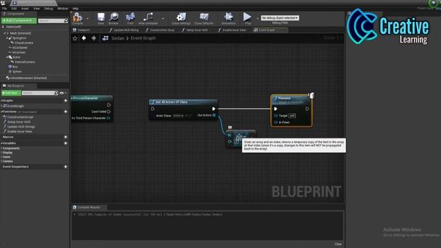
Task: Click the Add Component button
Action: point(19,21)
